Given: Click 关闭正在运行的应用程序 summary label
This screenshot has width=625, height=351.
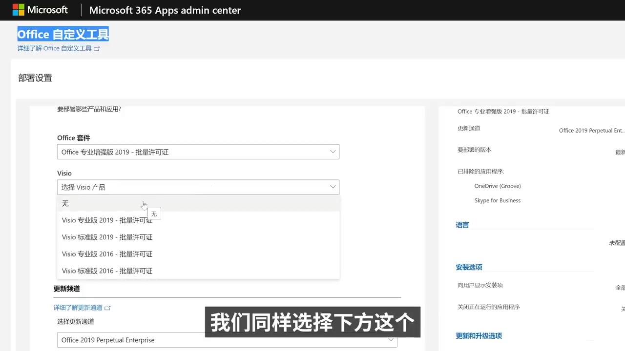Looking at the screenshot, I should tap(488, 307).
